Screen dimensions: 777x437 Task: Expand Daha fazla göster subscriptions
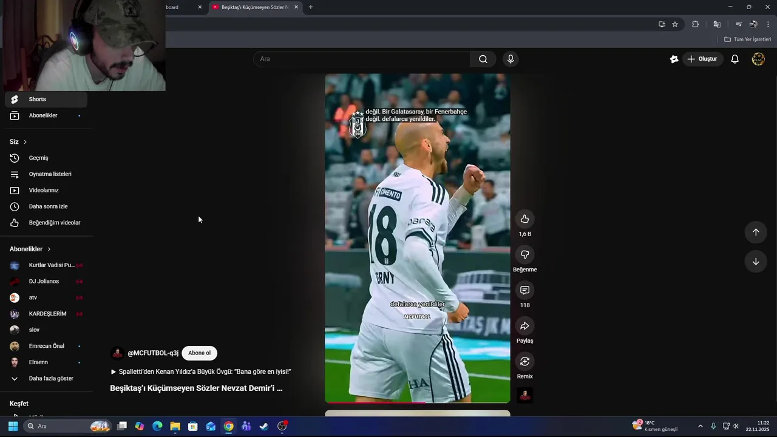pos(46,378)
